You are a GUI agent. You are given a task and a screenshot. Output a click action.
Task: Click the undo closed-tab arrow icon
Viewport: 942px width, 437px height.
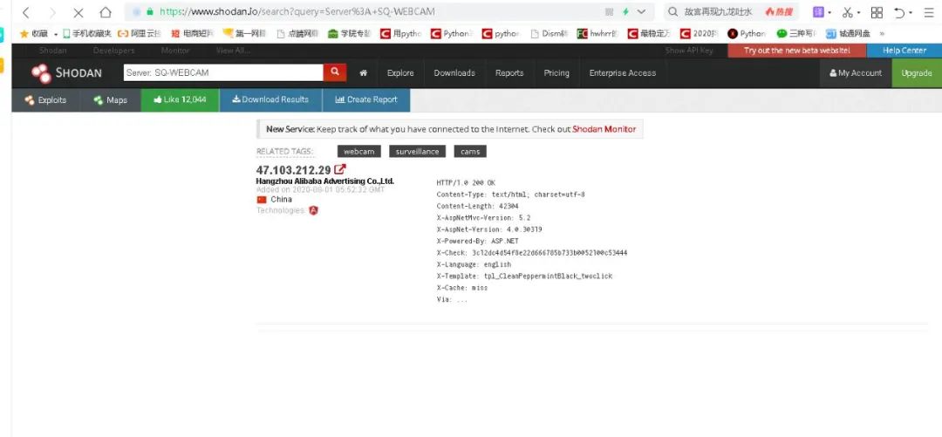point(899,12)
